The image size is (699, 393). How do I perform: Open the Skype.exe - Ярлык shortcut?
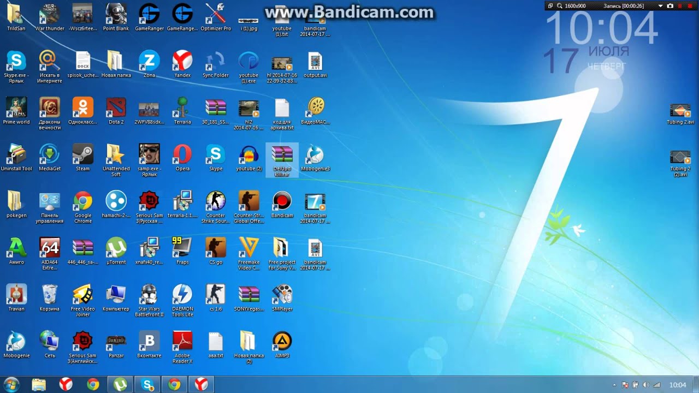(16, 67)
